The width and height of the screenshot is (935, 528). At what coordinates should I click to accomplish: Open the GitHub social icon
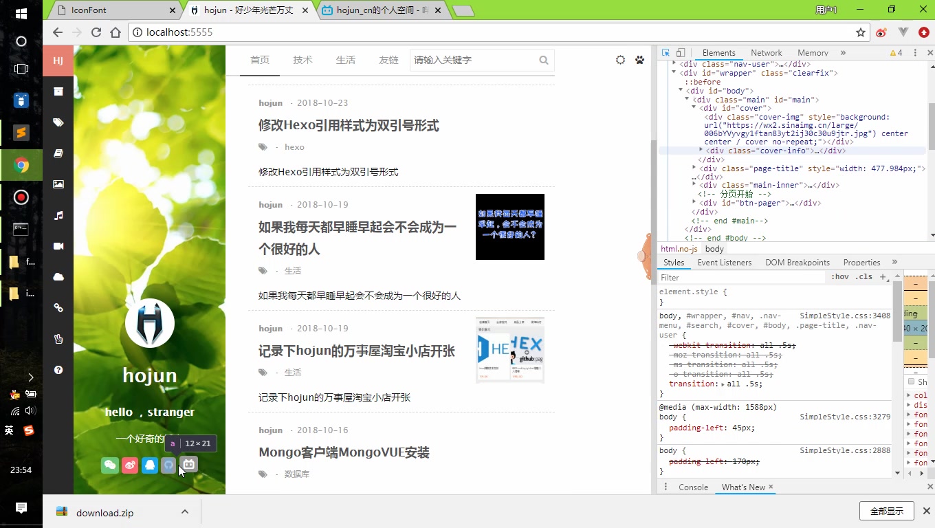pyautogui.click(x=168, y=465)
